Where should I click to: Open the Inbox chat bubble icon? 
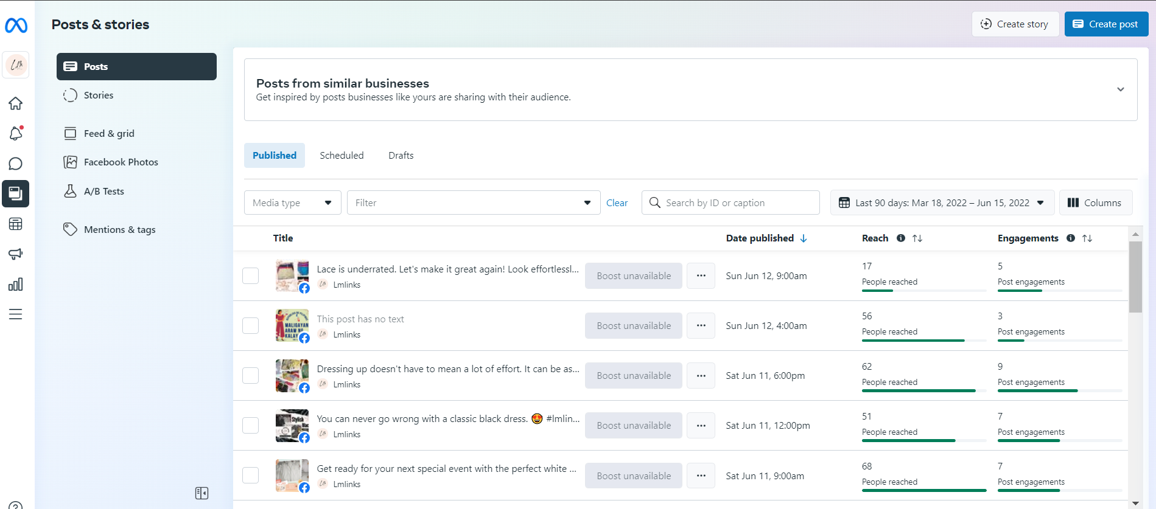[16, 164]
